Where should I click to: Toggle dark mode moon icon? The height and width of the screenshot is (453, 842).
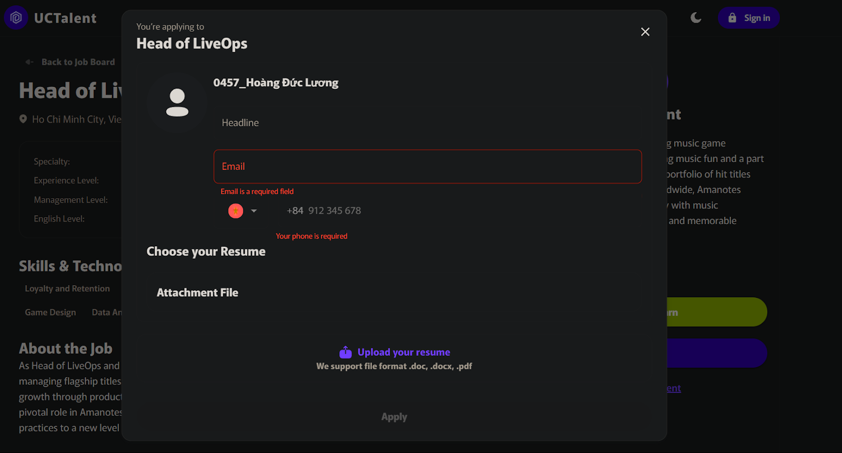(696, 18)
